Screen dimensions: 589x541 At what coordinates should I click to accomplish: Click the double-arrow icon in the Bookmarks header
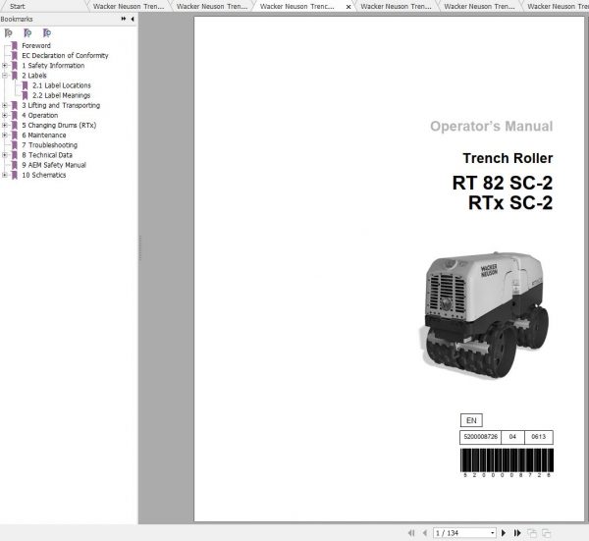click(x=124, y=19)
